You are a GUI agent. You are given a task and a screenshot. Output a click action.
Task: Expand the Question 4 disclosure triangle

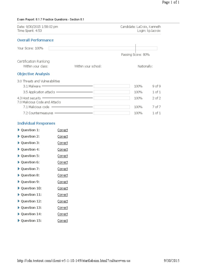[18, 149]
